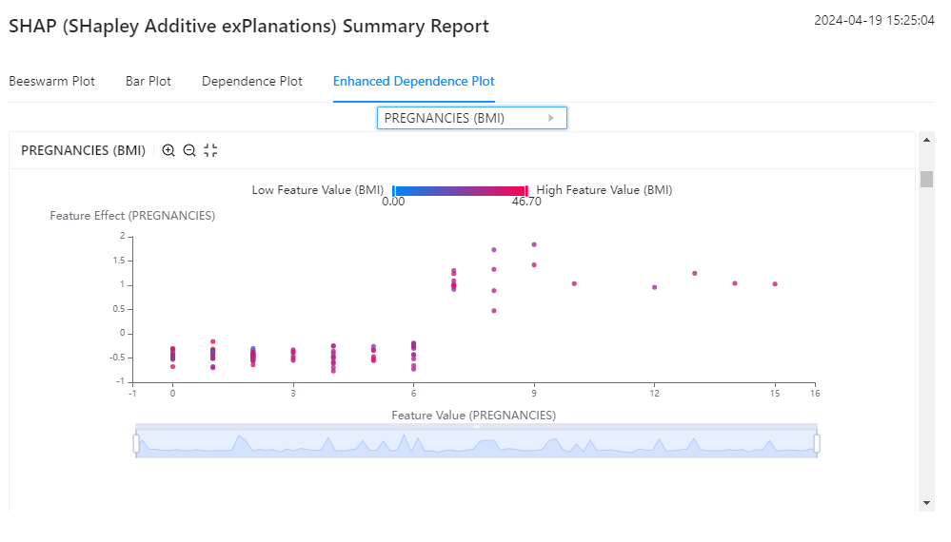
Task: Click the BMI color gradient bar
Action: (x=460, y=190)
